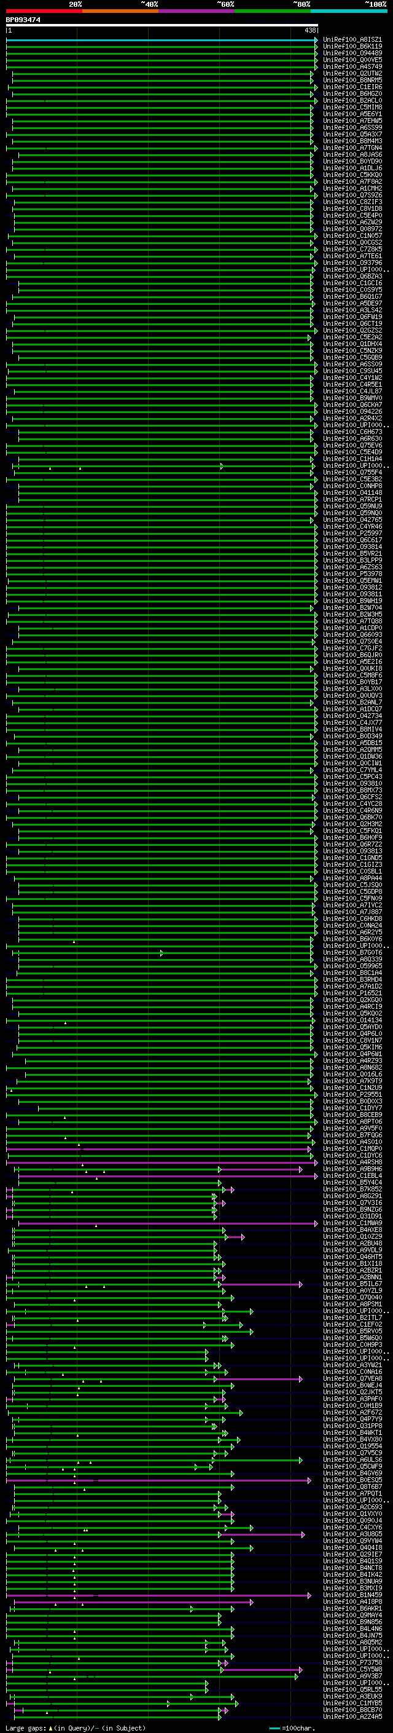
Task: Click the cyan ~100% identity legend segment
Action: click(349, 11)
